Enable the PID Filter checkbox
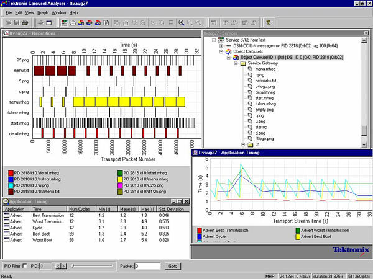Viewport: 373px width, 279px height. [x=24, y=266]
